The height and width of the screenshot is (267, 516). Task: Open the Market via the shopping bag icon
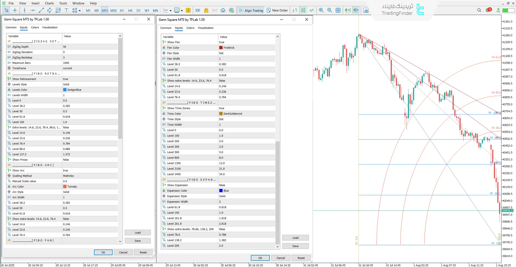point(206,10)
